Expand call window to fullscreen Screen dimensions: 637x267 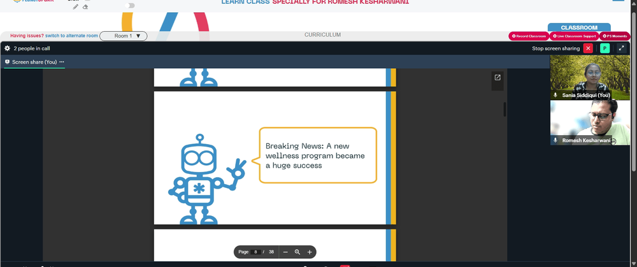621,48
